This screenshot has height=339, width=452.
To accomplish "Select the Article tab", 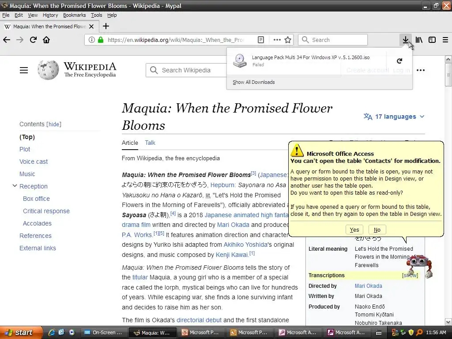I will pos(130,143).
